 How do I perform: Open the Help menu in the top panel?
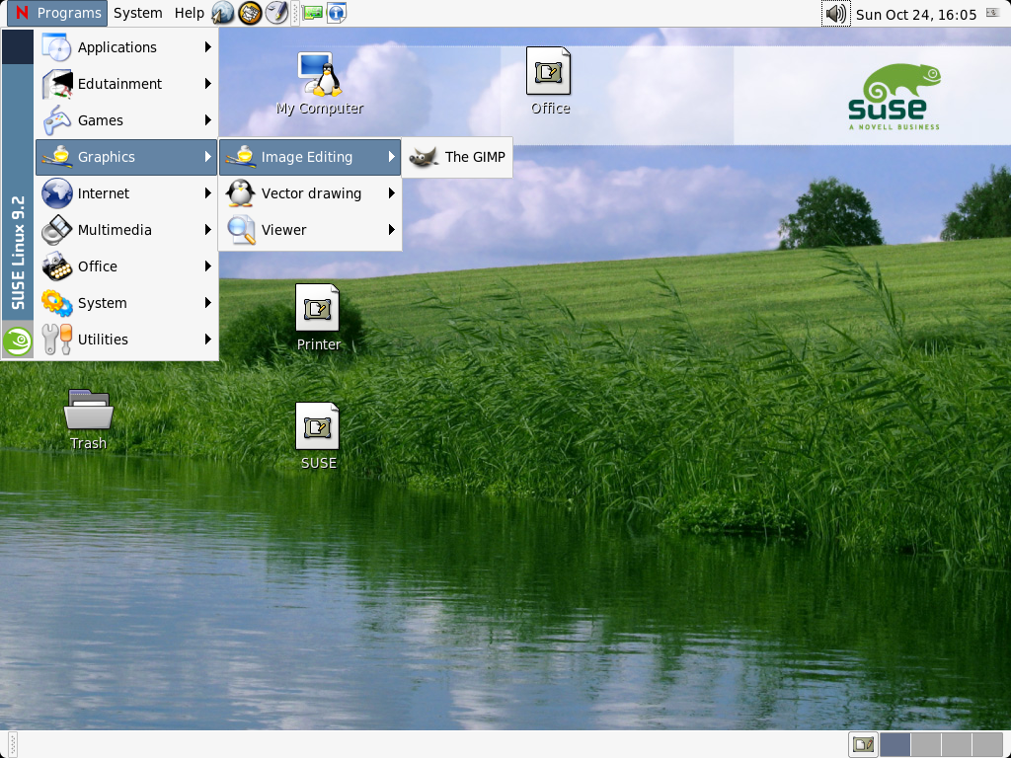[x=189, y=13]
